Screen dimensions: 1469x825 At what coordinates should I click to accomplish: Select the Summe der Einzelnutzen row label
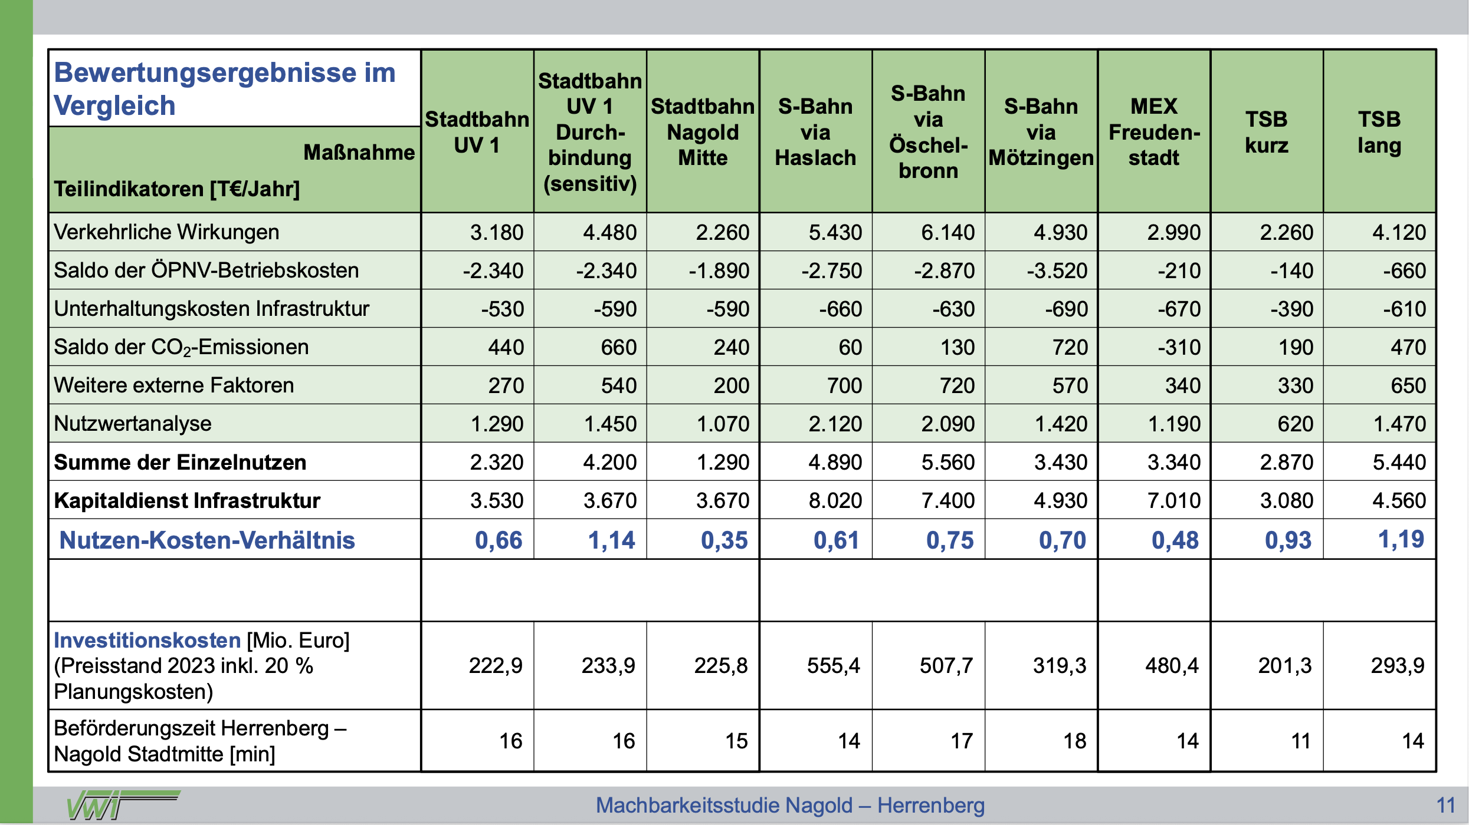click(180, 462)
